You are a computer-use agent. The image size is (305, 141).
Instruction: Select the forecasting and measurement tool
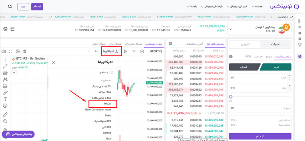pyautogui.click(x=5, y=86)
